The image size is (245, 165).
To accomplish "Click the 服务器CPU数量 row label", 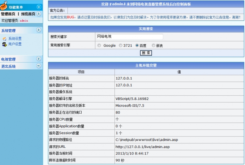I will (61, 119).
